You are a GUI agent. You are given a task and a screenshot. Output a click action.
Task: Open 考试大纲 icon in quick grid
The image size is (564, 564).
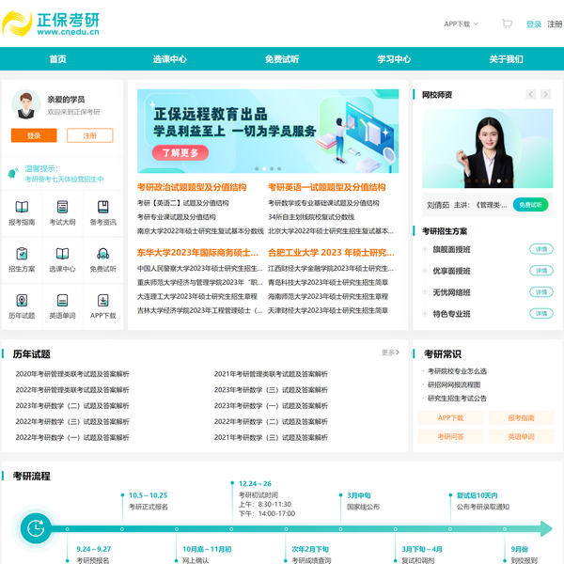pos(62,208)
